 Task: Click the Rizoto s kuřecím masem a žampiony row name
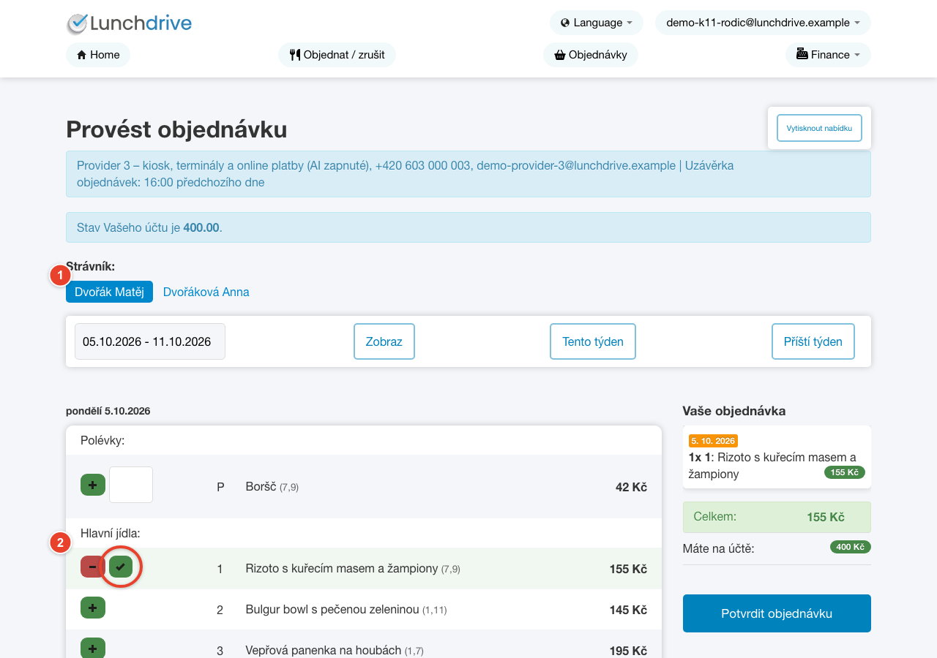[x=342, y=568]
